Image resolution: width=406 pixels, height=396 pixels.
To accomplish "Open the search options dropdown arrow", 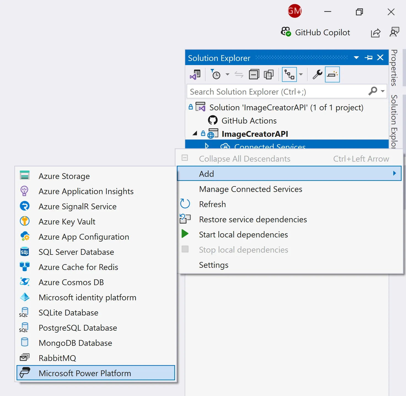I will 383,91.
